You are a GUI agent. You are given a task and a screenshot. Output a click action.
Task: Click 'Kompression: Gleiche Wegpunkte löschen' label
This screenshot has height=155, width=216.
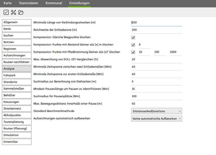click(x=62, y=37)
